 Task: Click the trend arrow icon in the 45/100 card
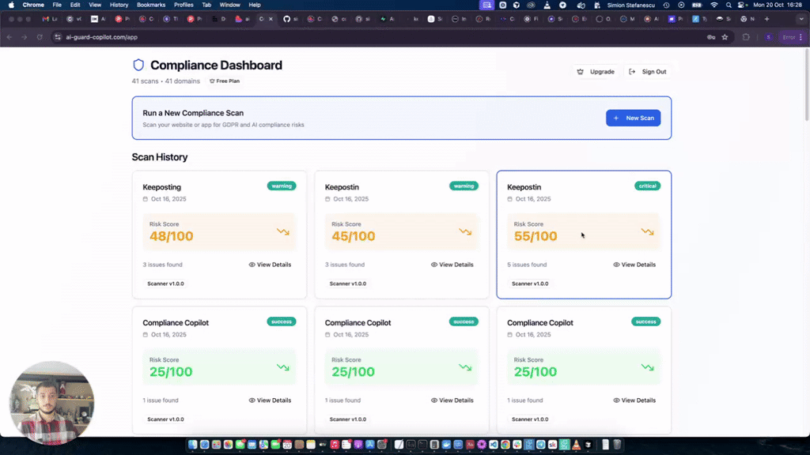465,231
